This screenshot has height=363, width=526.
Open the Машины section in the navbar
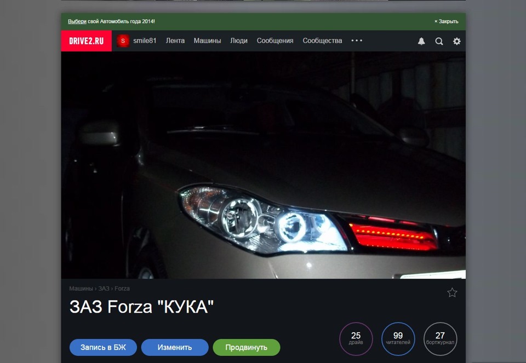[x=208, y=41]
